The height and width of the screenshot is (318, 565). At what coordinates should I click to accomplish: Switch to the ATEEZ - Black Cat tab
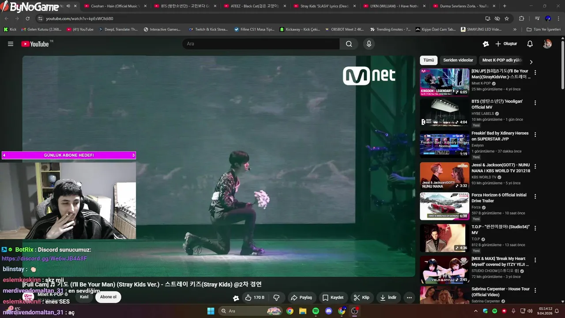pos(255,6)
